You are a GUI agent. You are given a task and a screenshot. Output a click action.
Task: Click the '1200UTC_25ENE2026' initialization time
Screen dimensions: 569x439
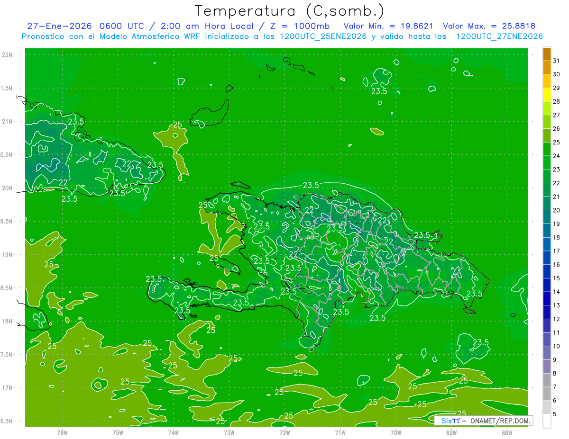(x=323, y=36)
